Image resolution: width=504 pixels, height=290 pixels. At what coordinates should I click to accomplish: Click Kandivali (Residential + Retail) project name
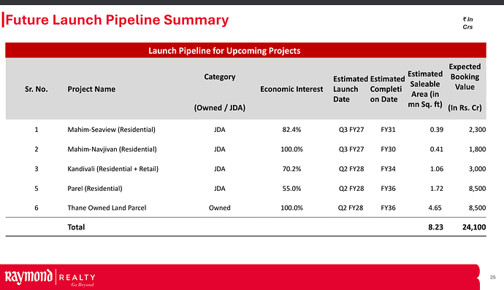coord(112,169)
